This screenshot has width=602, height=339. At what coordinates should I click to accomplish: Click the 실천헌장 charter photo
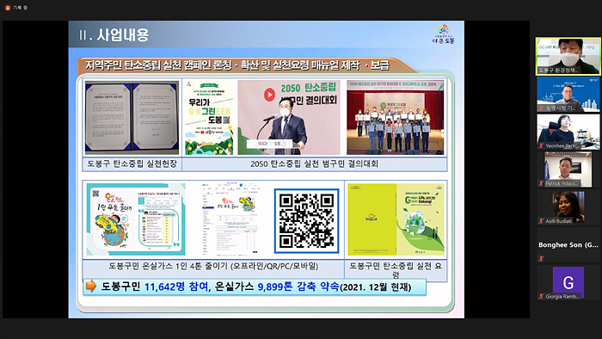tap(132, 117)
